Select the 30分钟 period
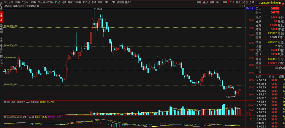 point(41,2)
